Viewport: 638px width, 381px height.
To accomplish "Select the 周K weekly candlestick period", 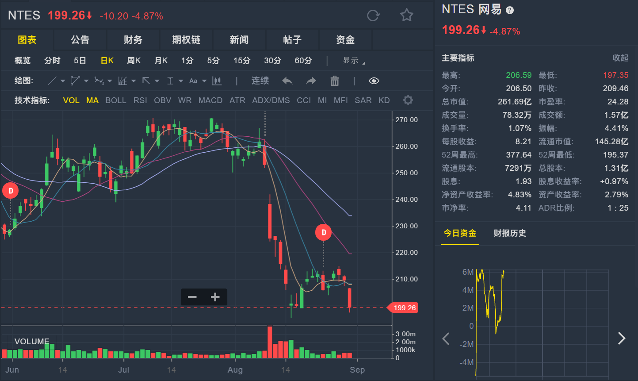I will coord(134,61).
